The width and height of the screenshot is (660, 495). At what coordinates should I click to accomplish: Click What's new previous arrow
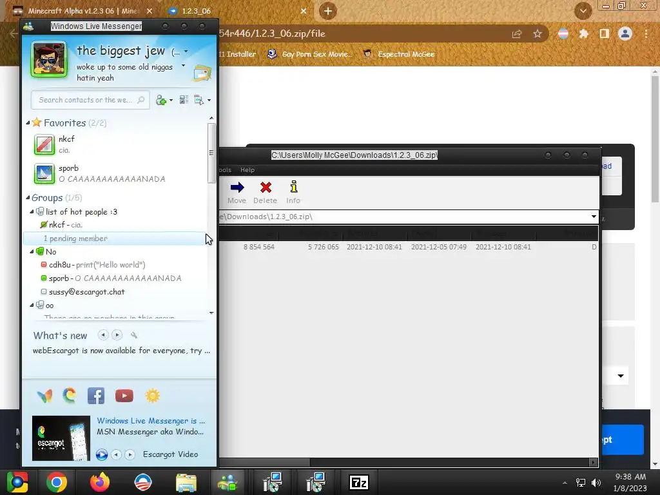click(103, 335)
